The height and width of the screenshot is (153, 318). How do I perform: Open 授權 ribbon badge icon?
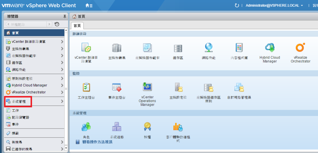tap(148, 127)
